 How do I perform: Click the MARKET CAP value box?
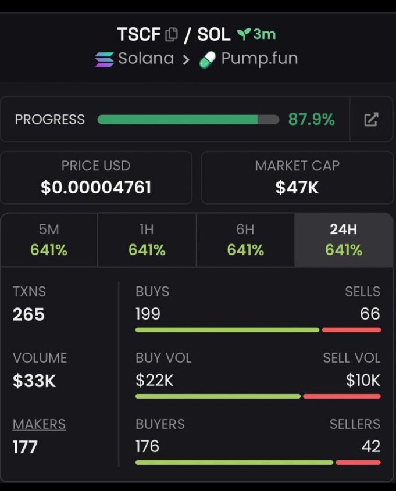tap(297, 178)
